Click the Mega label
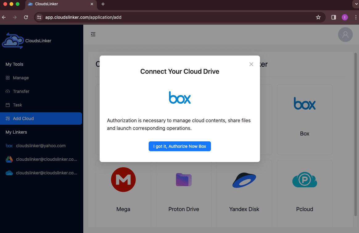The height and width of the screenshot is (233, 359). [123, 209]
